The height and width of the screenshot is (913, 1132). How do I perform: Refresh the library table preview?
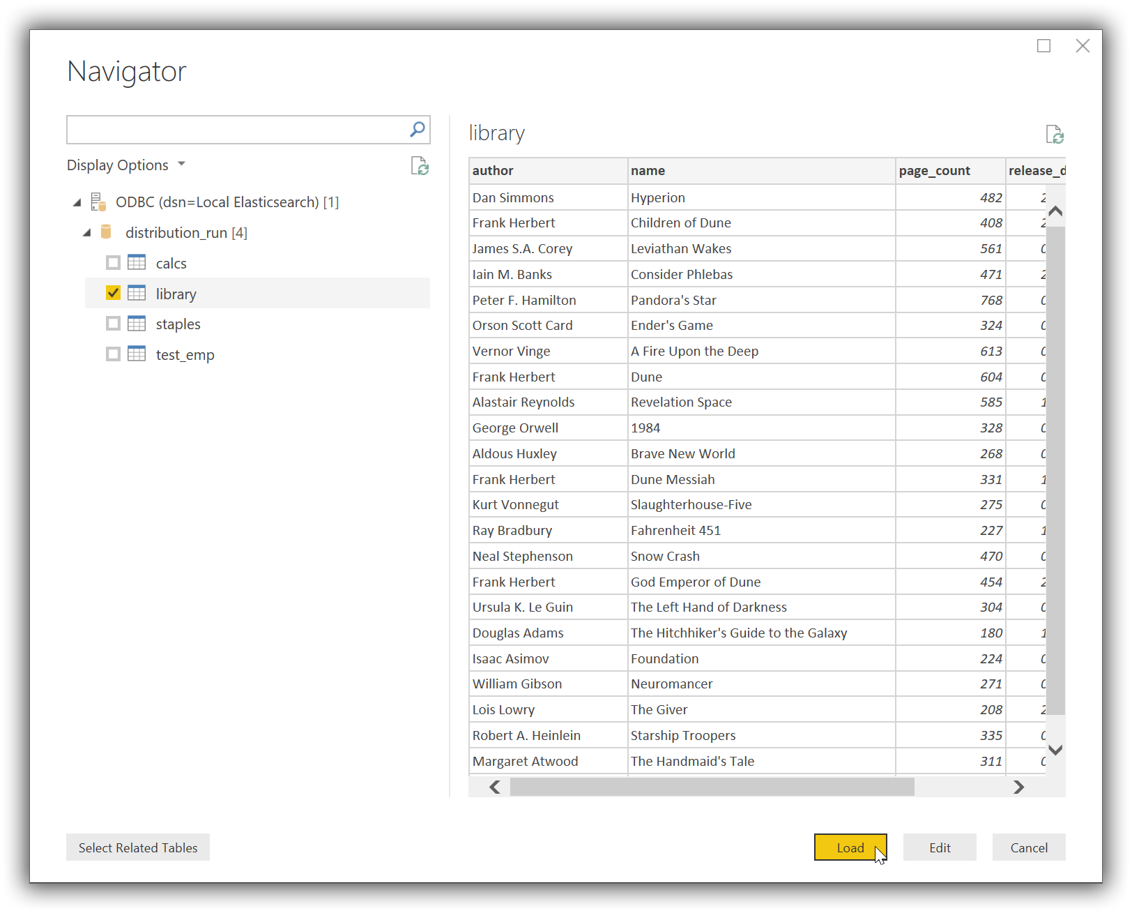point(1055,134)
